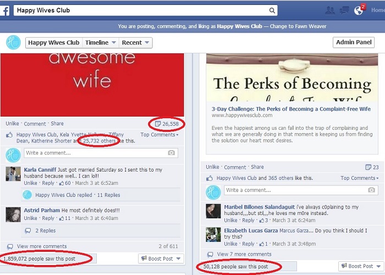Open the left post's Top Comments dropdown
The height and width of the screenshot is (275, 385).
[x=159, y=135]
